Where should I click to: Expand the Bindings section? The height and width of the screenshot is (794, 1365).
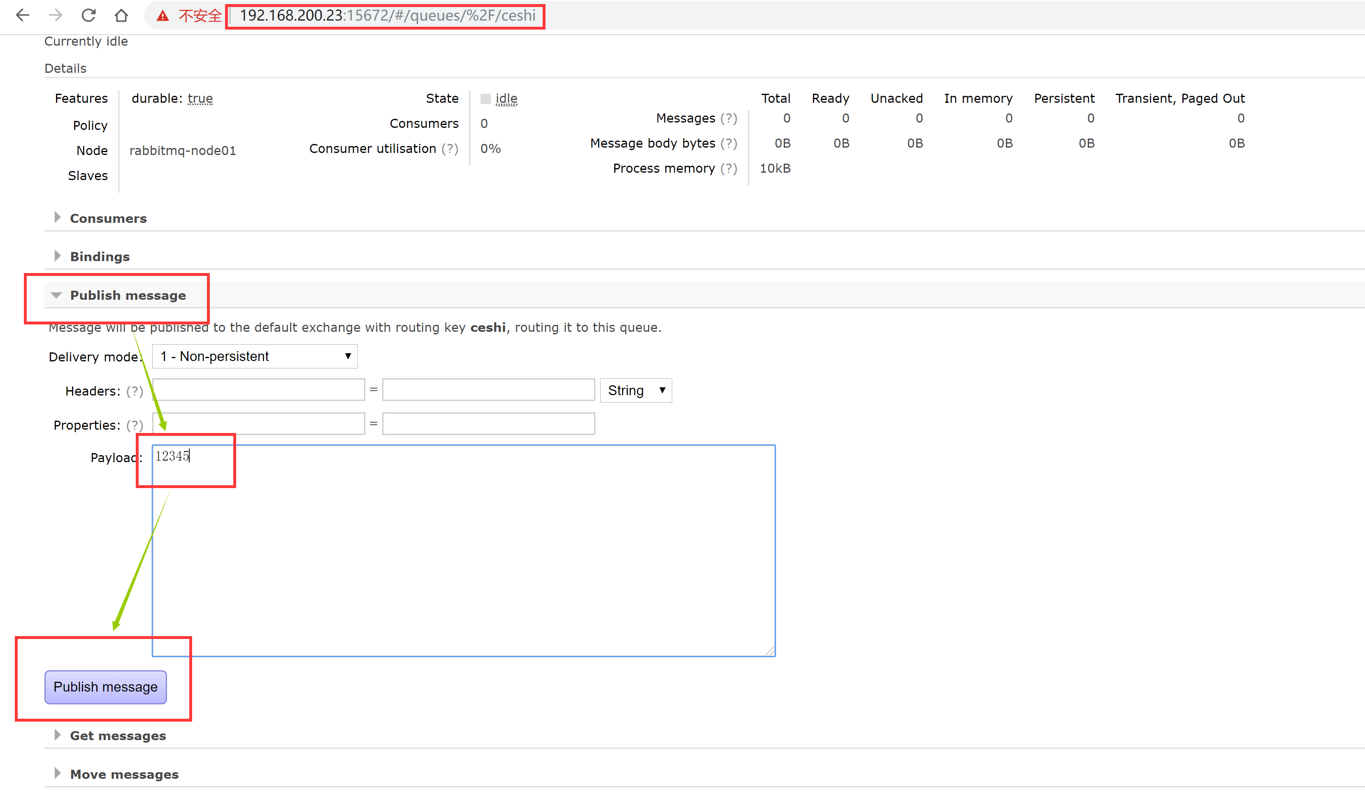tap(100, 257)
